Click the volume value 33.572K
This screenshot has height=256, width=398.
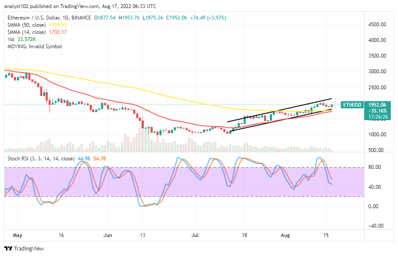(27, 39)
